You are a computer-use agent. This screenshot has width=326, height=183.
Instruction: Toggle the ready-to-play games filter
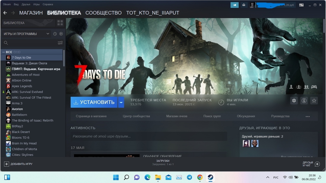tap(61, 34)
